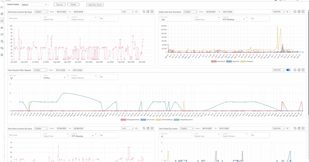This screenshot has height=162, width=309.
Task: Open Multiline chart type in Test Passed After Repeat
Action: coord(278,70)
